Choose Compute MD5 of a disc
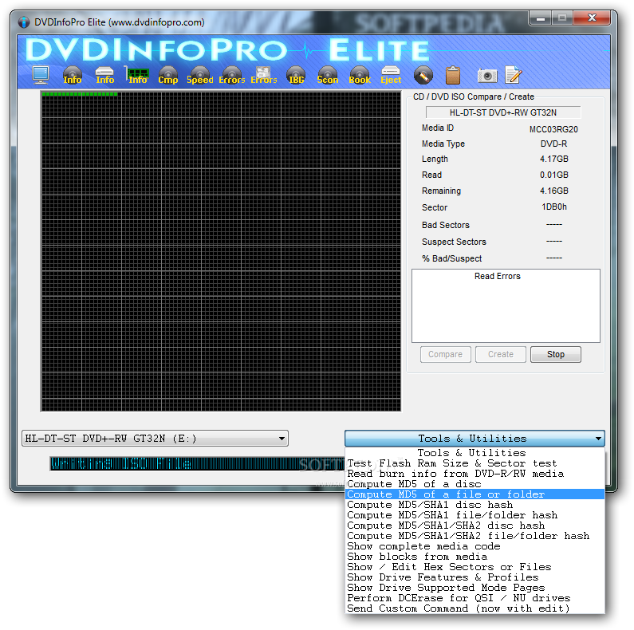Screen dimensions: 634x630 tap(475, 484)
